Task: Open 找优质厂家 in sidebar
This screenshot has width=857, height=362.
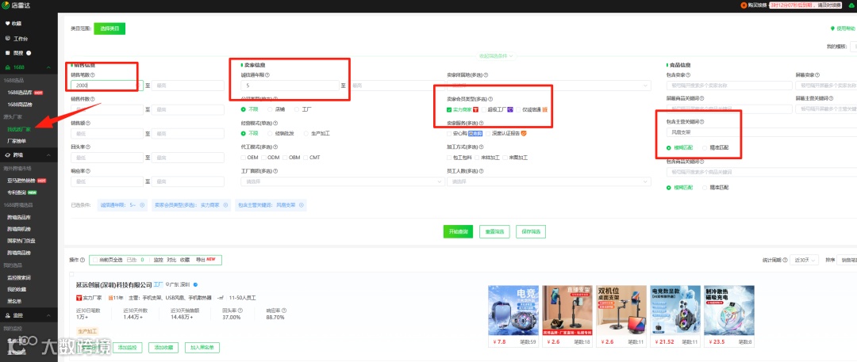Action: [x=18, y=129]
